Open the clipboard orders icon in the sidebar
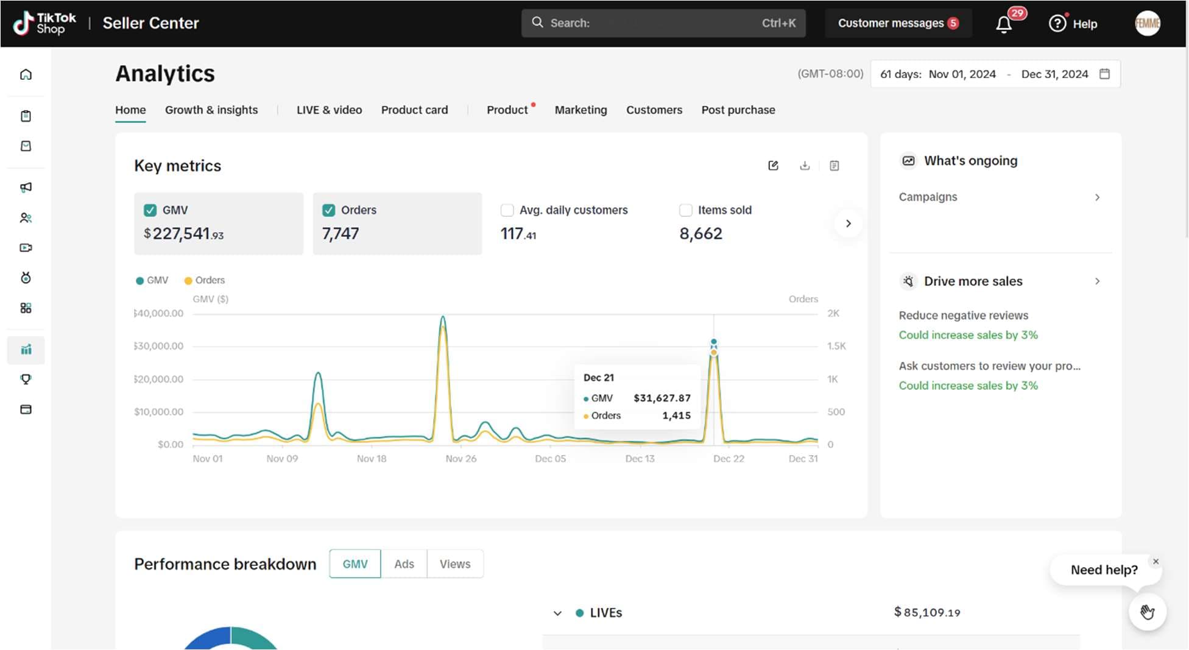This screenshot has height=650, width=1189. coord(26,116)
